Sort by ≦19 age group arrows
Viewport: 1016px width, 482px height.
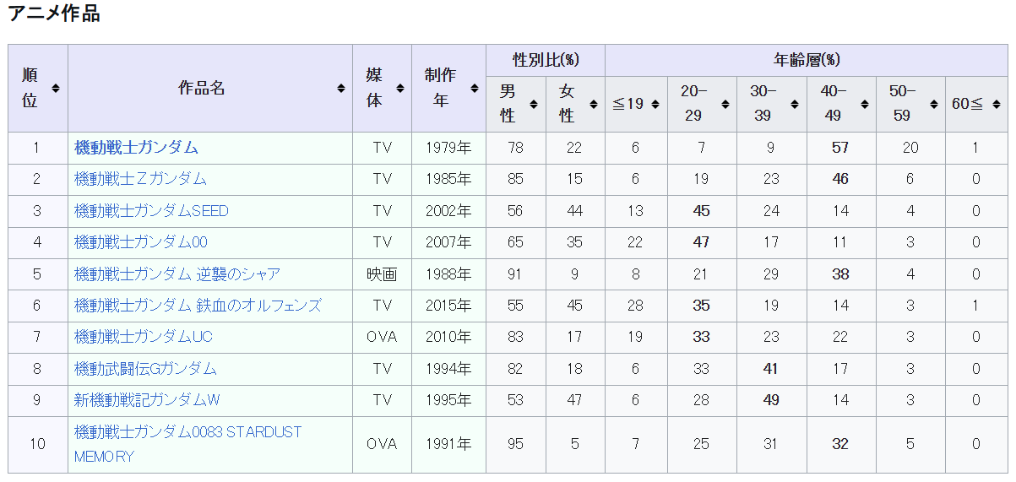pos(655,104)
